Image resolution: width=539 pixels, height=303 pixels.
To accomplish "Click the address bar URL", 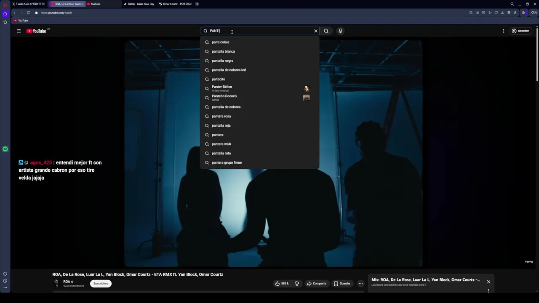I will 56,13.
